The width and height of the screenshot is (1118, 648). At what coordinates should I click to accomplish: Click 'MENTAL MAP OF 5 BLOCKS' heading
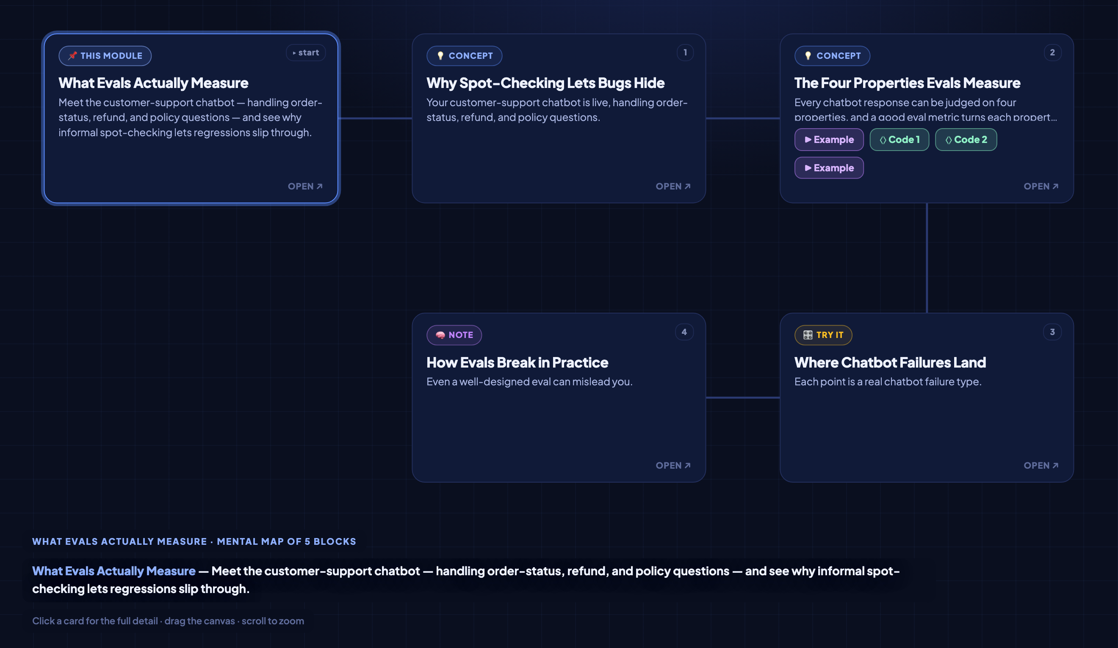[287, 542]
